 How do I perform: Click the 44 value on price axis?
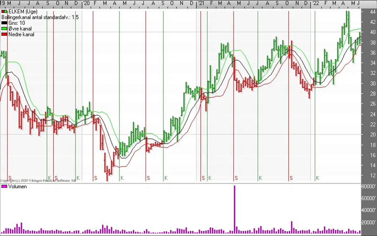click(373, 12)
